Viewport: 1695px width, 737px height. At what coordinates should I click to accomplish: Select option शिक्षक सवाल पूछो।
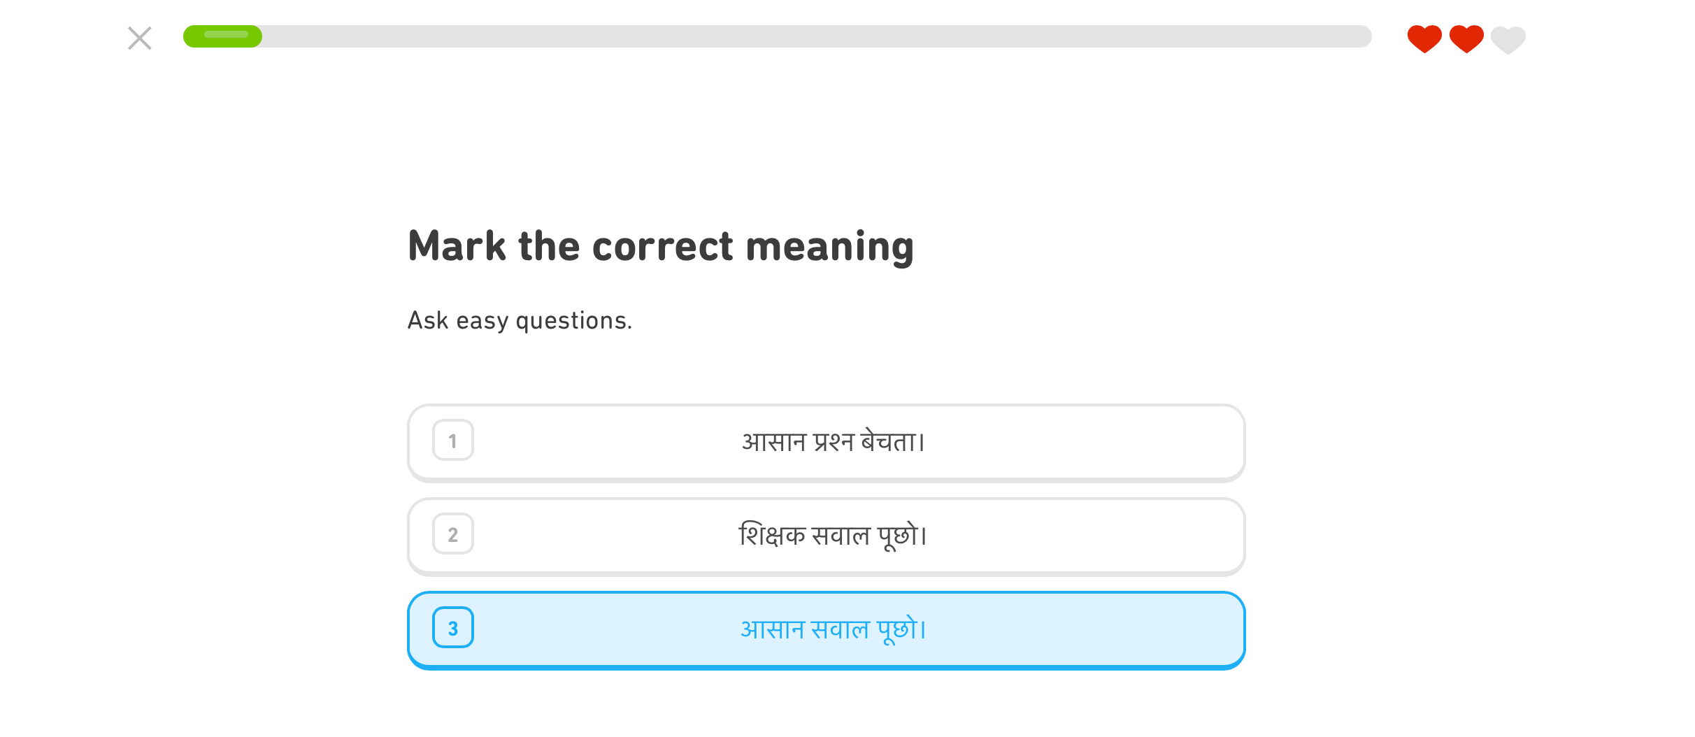click(827, 536)
